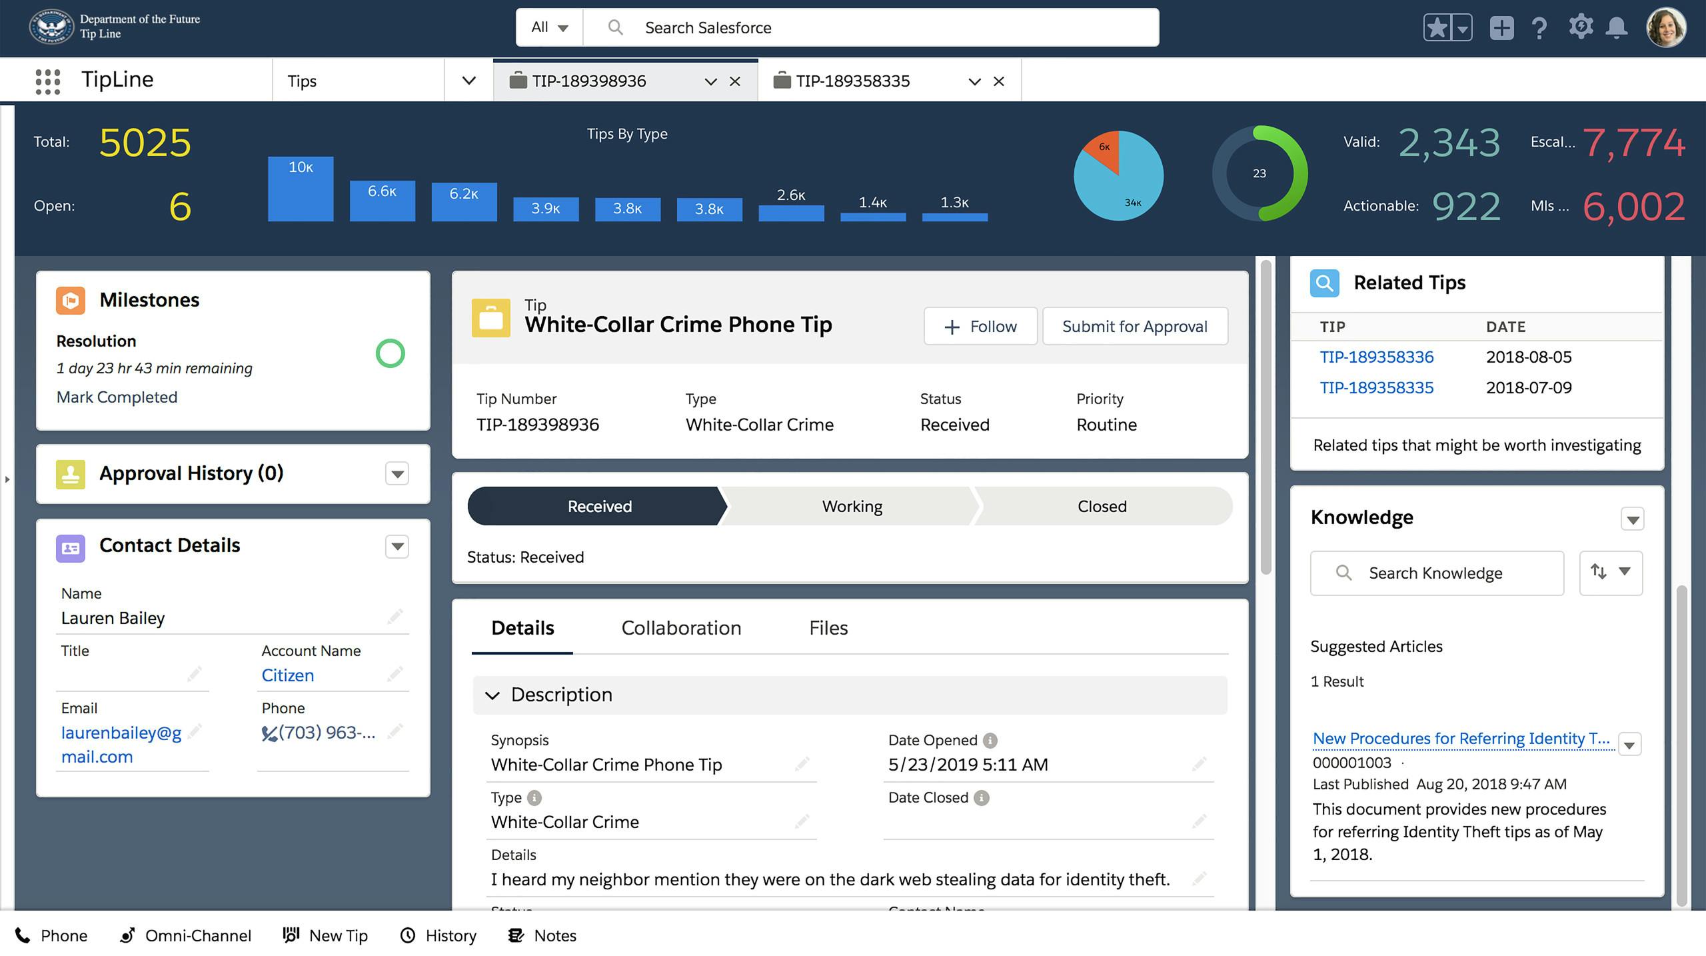Open the user profile avatar
The width and height of the screenshot is (1706, 956).
1666,27
